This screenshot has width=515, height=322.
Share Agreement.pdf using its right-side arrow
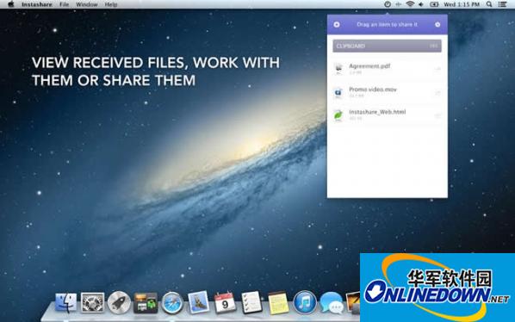pyautogui.click(x=437, y=69)
